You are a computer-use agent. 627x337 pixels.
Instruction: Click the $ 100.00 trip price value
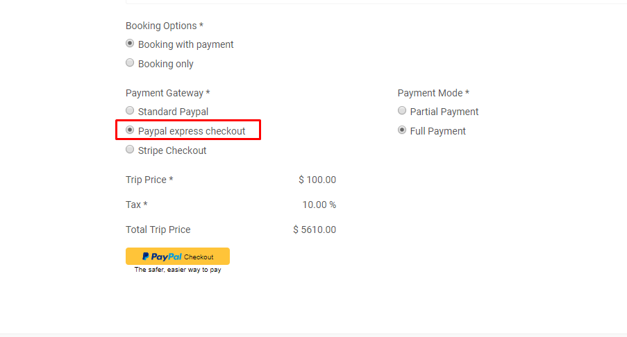point(317,180)
